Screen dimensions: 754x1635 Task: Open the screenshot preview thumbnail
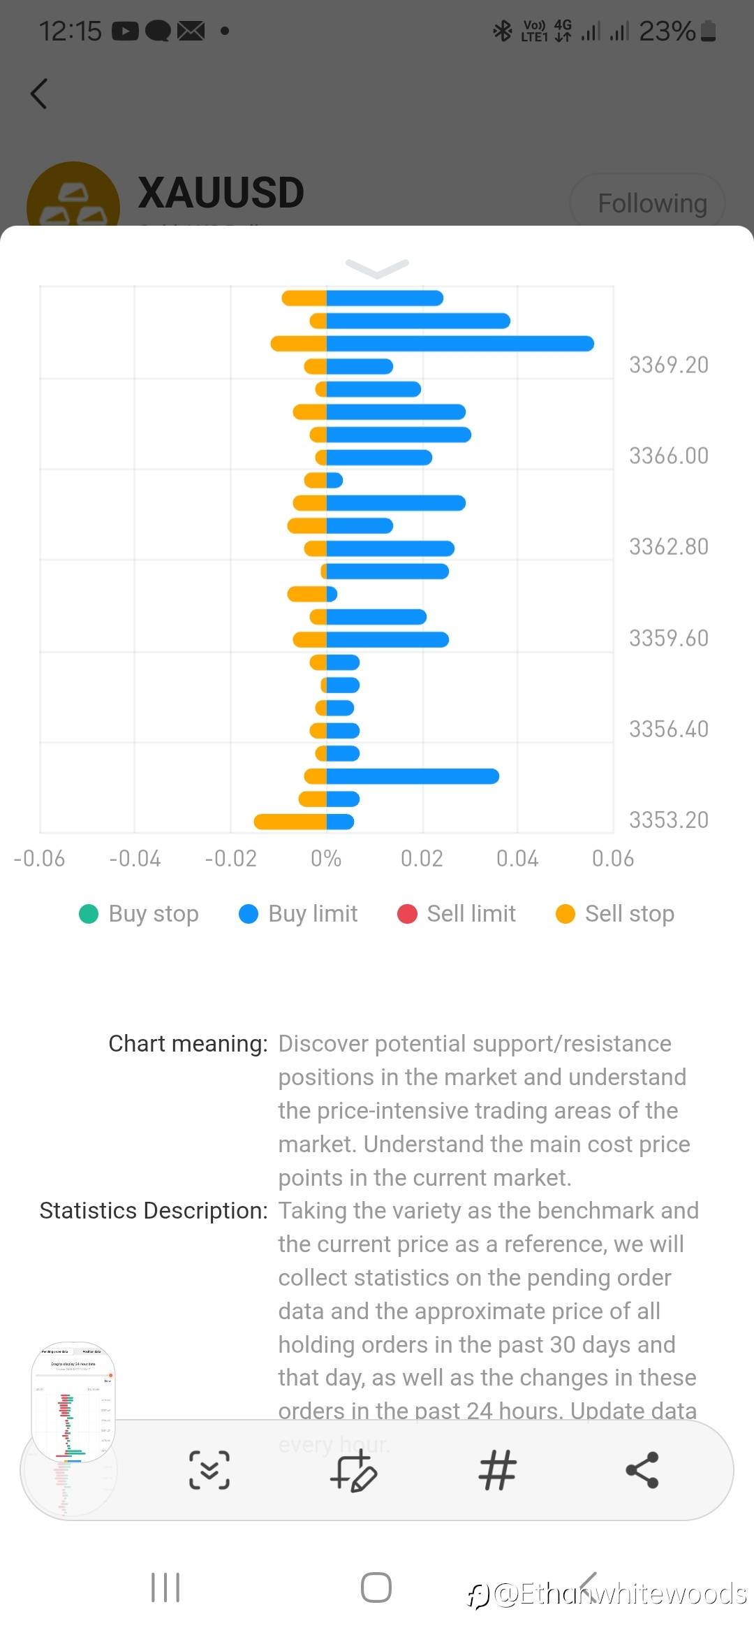(73, 1401)
